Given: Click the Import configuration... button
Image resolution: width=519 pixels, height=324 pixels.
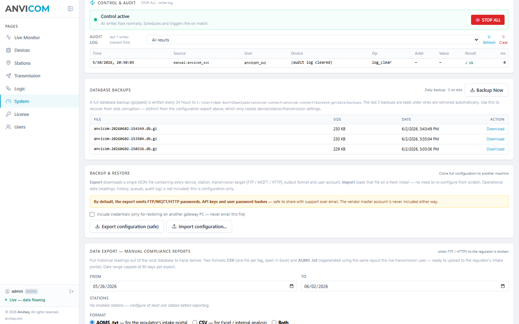Looking at the screenshot, I should point(199,226).
